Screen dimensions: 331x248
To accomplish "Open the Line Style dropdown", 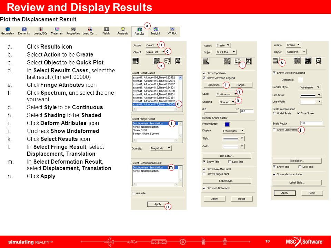I will tap(311, 95).
